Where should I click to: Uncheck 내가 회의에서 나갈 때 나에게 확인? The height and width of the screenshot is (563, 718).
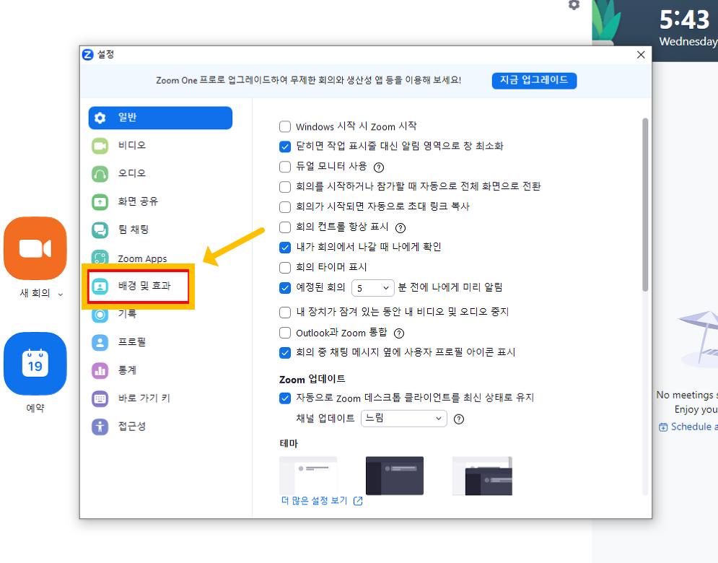285,248
